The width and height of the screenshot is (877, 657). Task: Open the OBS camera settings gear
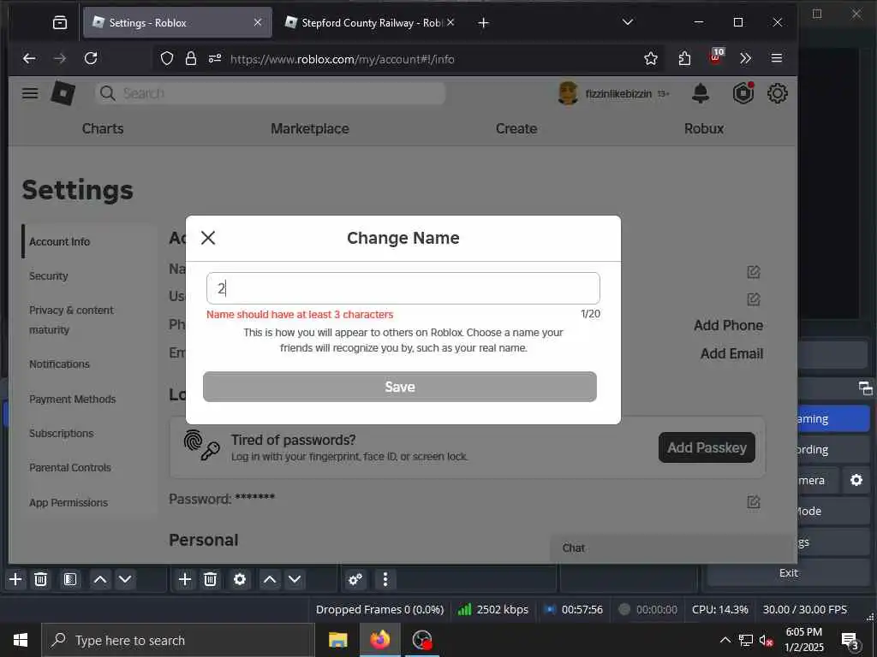point(856,480)
